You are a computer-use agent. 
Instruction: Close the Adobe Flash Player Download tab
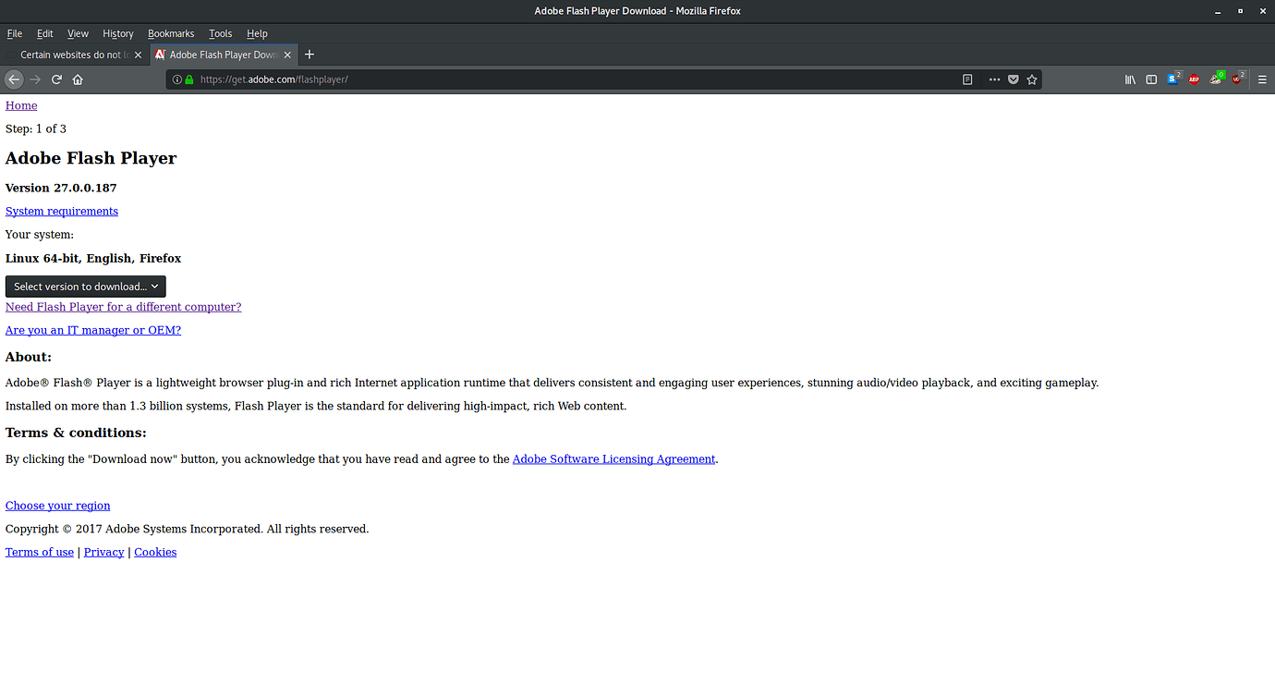[x=287, y=55]
